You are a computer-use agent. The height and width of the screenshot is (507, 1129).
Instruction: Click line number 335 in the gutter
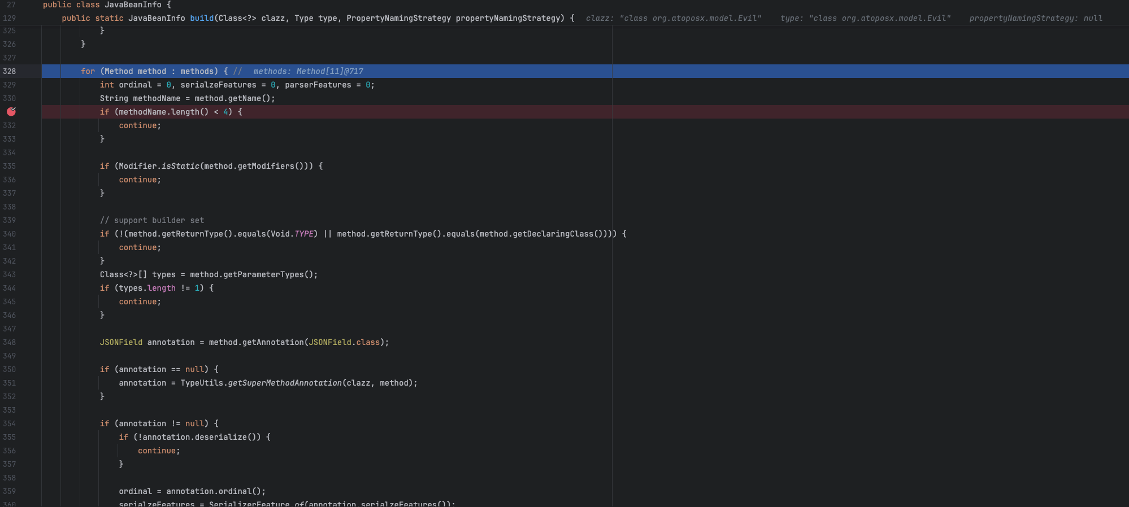[10, 167]
